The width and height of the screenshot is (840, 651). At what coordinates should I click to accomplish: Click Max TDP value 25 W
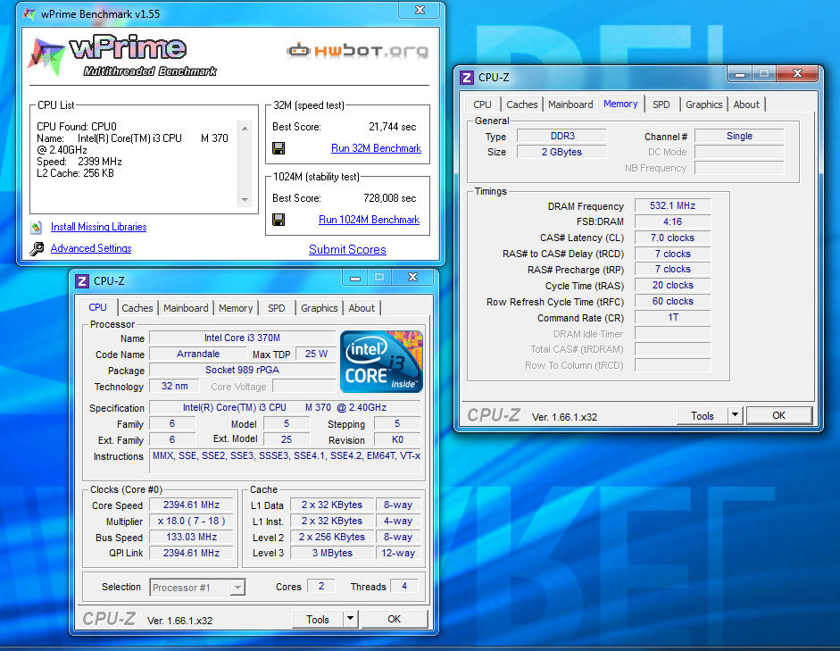316,355
